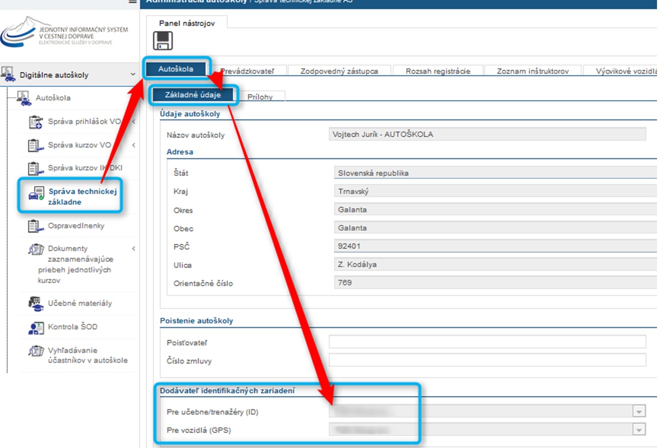669x448 pixels.
Task: Open Správa technickej základne link
Action: (x=82, y=197)
